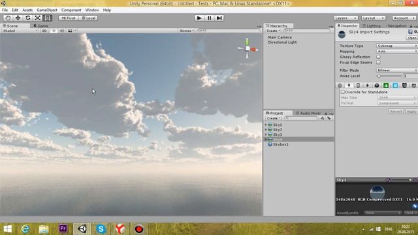The width and height of the screenshot is (418, 235).
Task: Select the Scale tool
Action: pyautogui.click(x=38, y=18)
